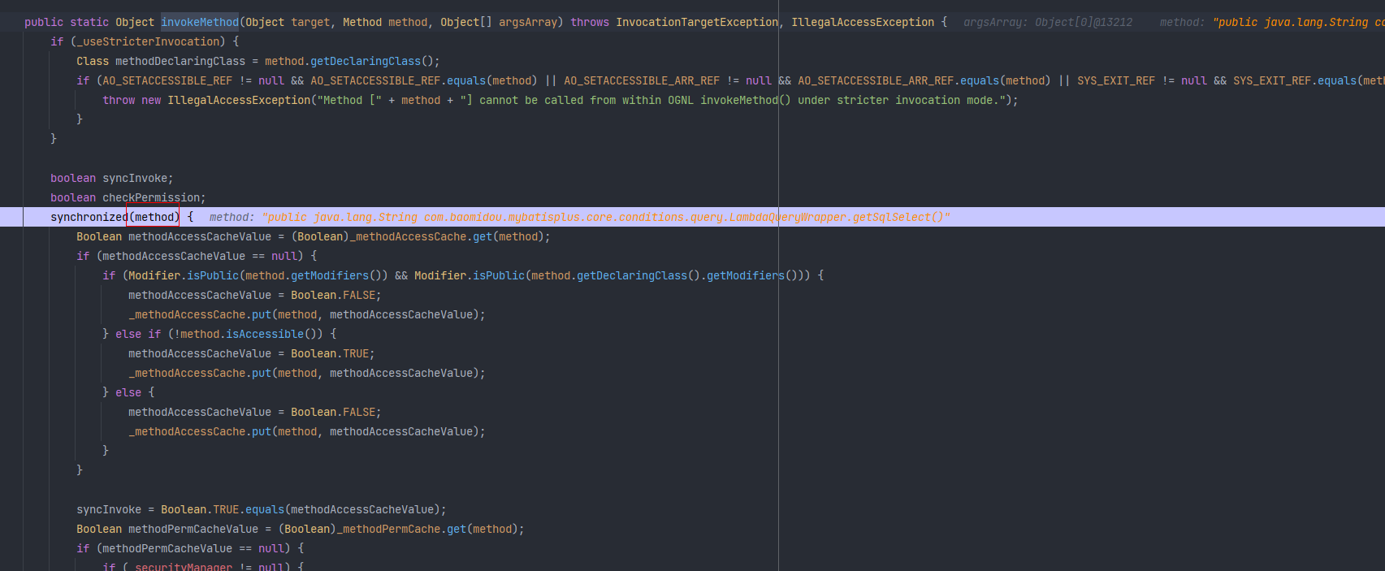Image resolution: width=1385 pixels, height=571 pixels.
Task: Click the inline LambdaQueryWrapper.getSqlSelect debug value hint
Action: coord(605,217)
